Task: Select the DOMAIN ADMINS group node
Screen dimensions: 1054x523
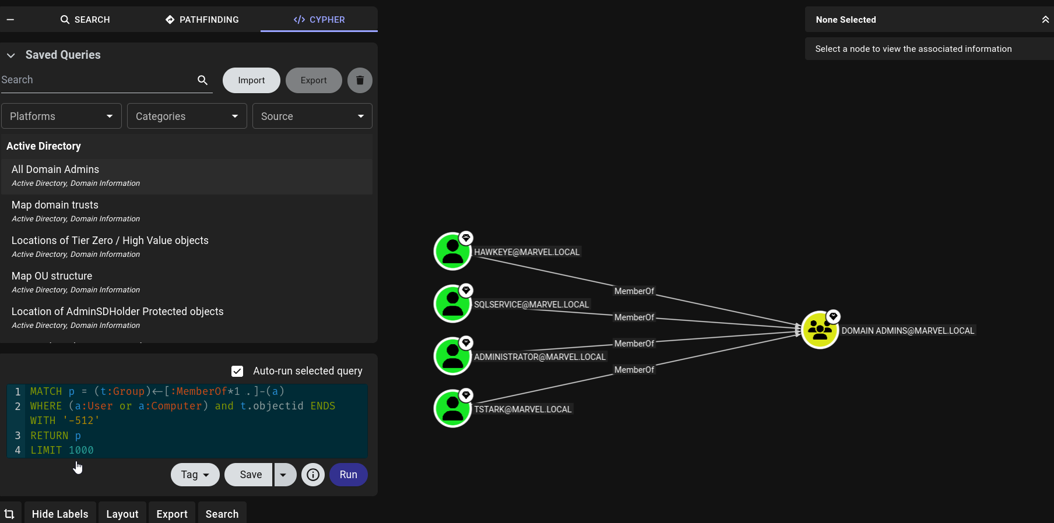Action: click(x=820, y=330)
